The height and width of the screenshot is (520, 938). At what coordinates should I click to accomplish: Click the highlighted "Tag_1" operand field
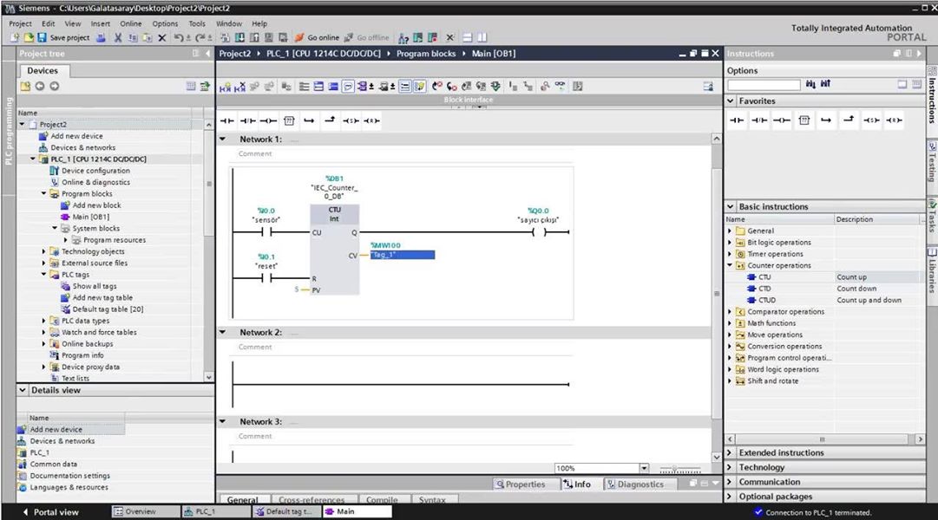click(x=403, y=255)
